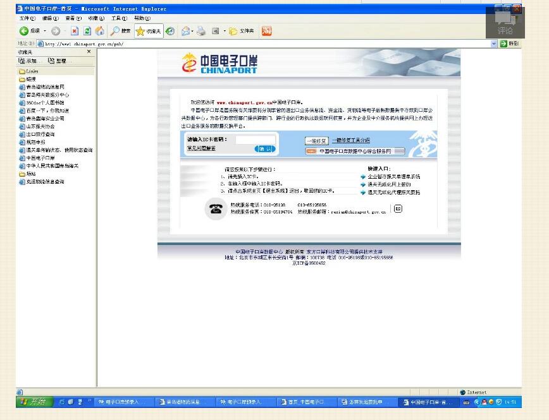Open the Folders (文件夹) toolbar button
Image resolution: width=549 pixels, height=420 pixels.
241,31
